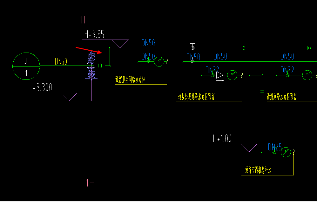Select the water meter on the DN25 branch
Image resolution: width=317 pixels, height=202 pixels.
click(x=286, y=152)
